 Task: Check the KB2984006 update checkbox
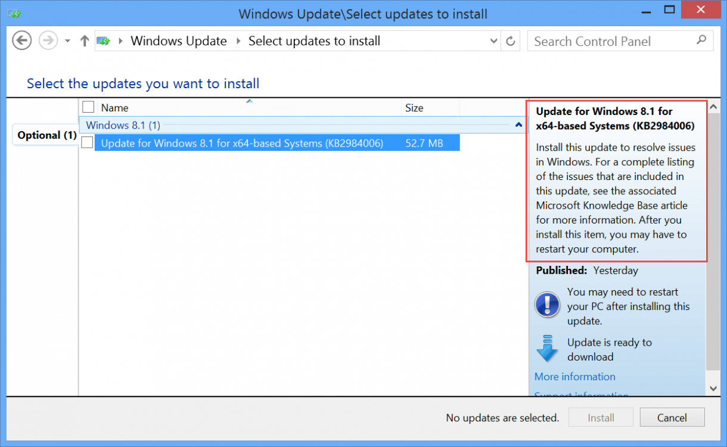[87, 142]
